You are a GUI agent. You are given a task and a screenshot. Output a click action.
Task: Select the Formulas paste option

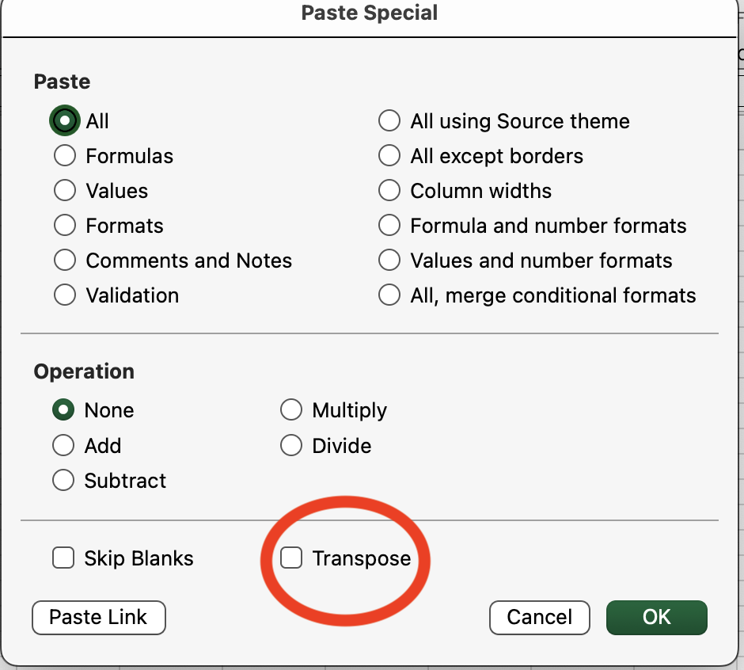[x=65, y=155]
